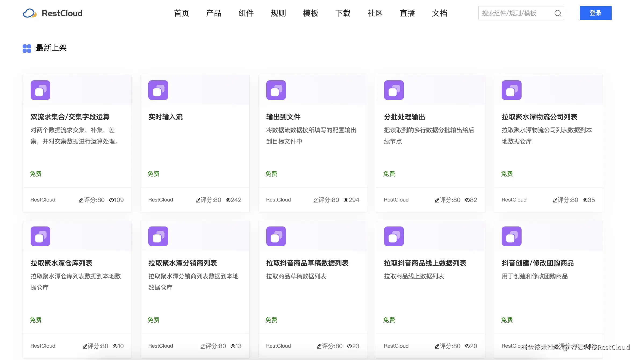Click view-count eye icon beside 35

click(585, 200)
